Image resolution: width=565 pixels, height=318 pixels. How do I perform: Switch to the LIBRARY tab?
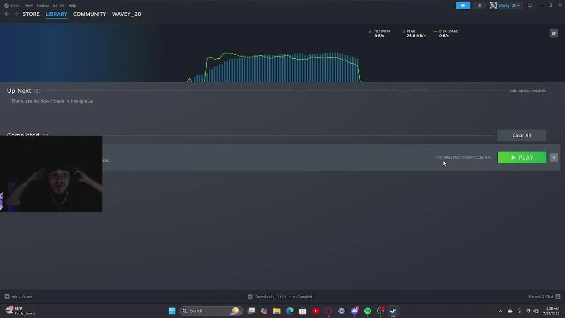point(56,14)
